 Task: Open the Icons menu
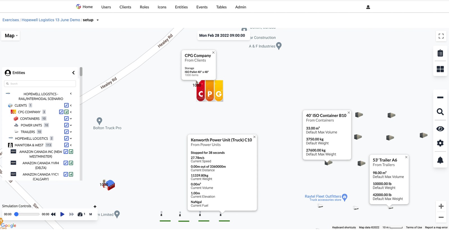[162, 7]
